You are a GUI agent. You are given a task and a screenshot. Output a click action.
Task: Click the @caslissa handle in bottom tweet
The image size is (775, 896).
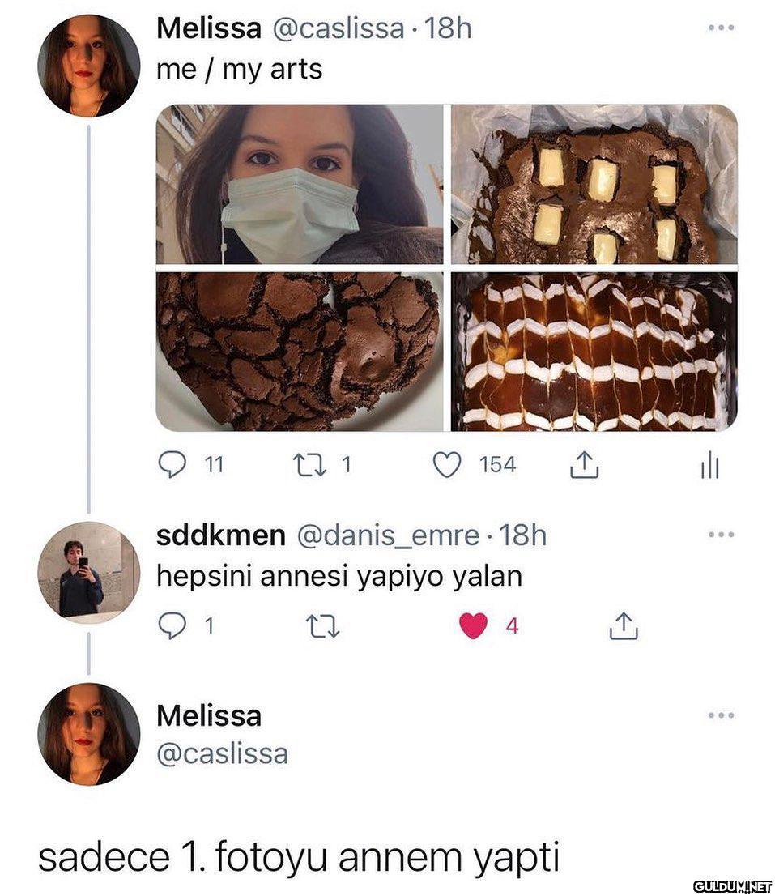point(222,753)
